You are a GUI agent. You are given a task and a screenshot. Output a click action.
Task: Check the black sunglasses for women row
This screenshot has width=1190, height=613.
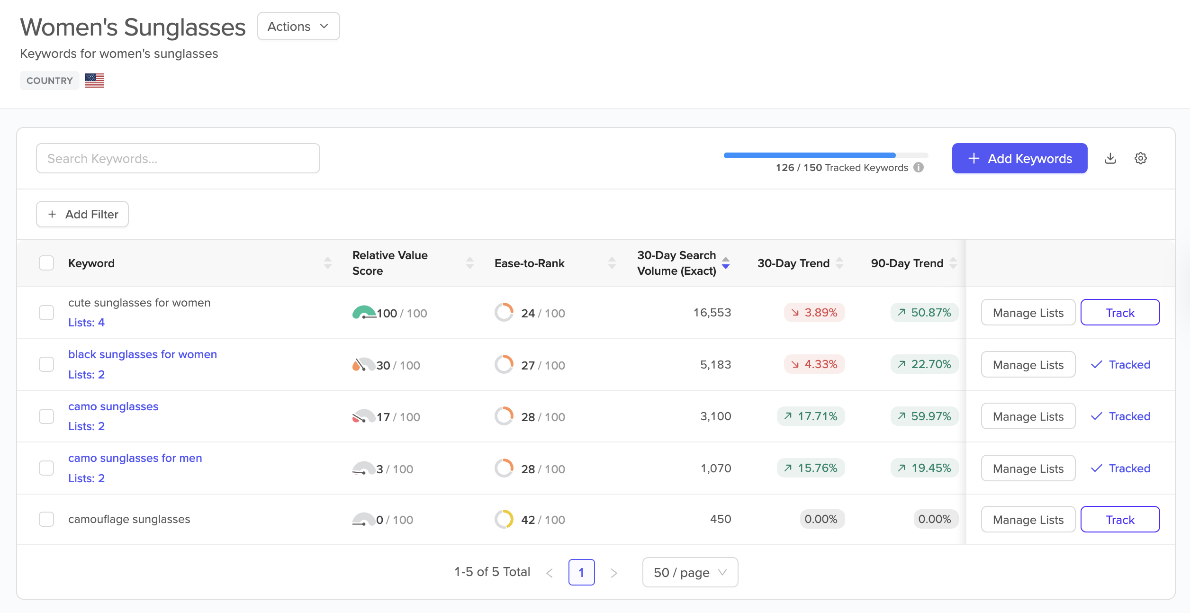tap(46, 364)
